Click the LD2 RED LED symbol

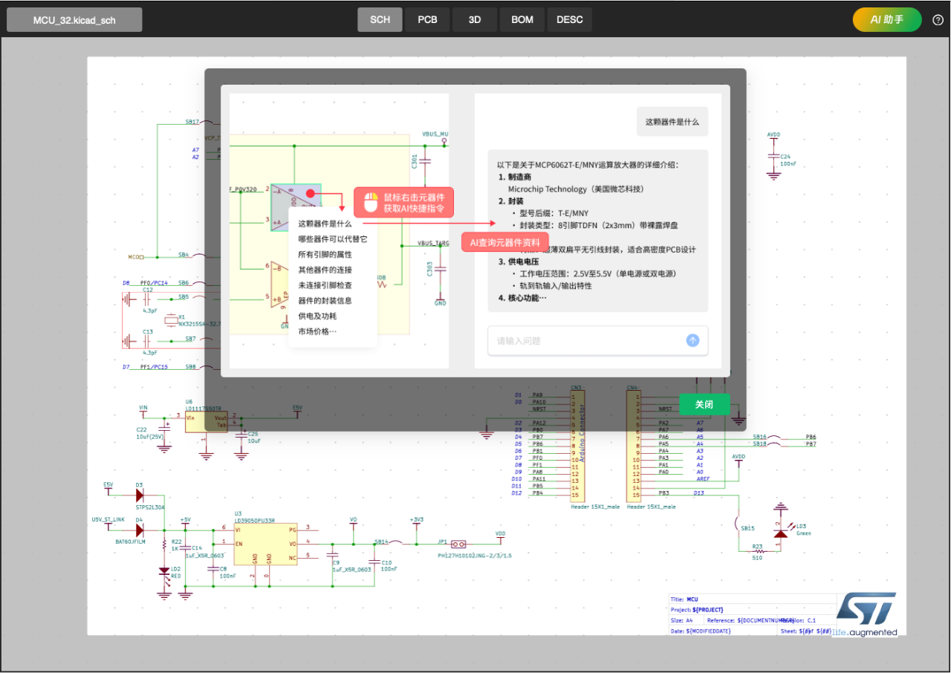coord(164,572)
